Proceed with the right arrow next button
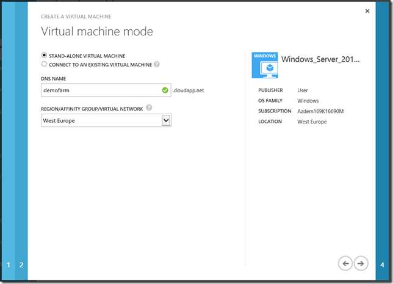This screenshot has width=393, height=284. pyautogui.click(x=361, y=263)
